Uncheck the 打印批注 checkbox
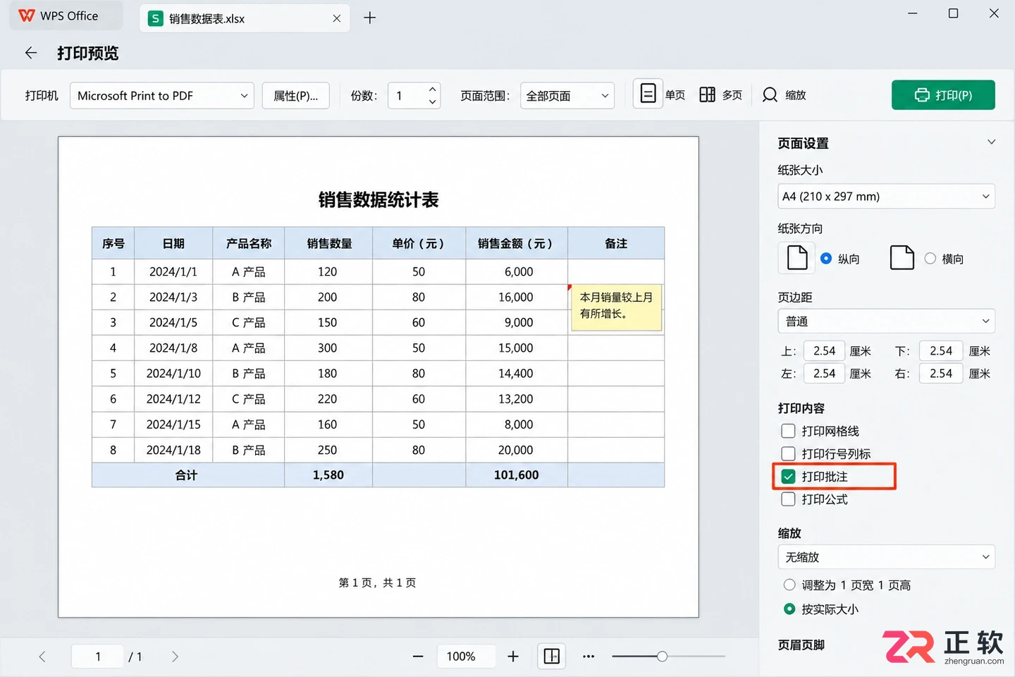 tap(789, 477)
